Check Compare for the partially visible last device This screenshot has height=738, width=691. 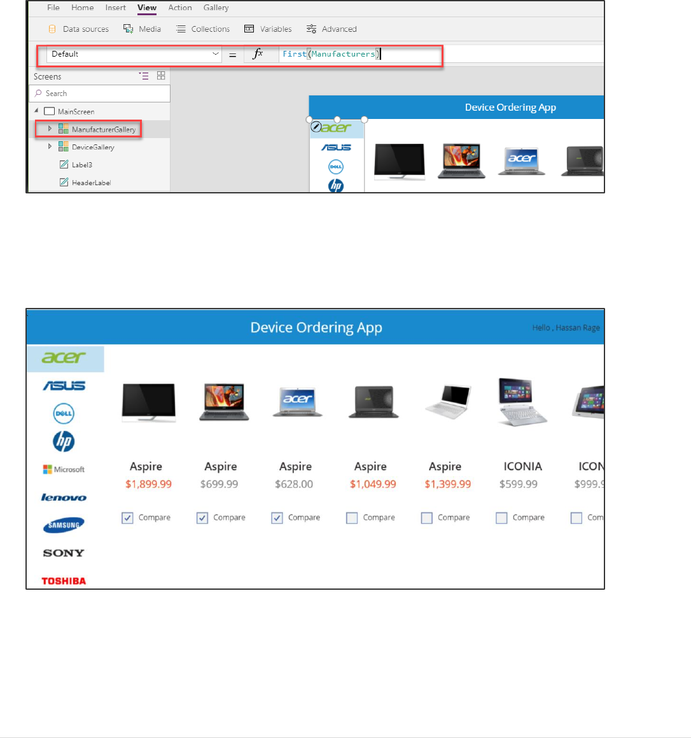(x=576, y=518)
